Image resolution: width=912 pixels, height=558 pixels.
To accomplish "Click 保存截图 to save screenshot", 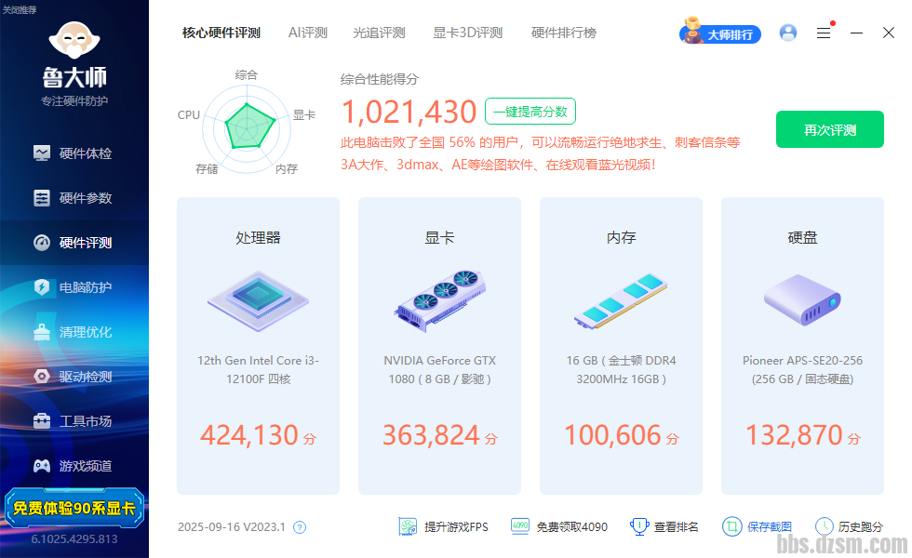I will [758, 526].
